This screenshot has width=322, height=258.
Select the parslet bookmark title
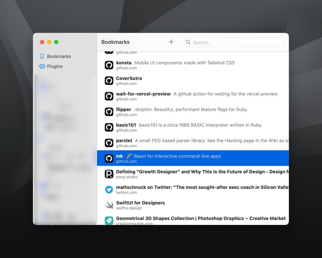coord(124,141)
